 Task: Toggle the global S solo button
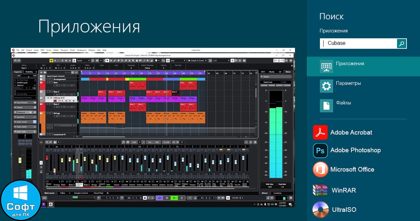(x=55, y=61)
